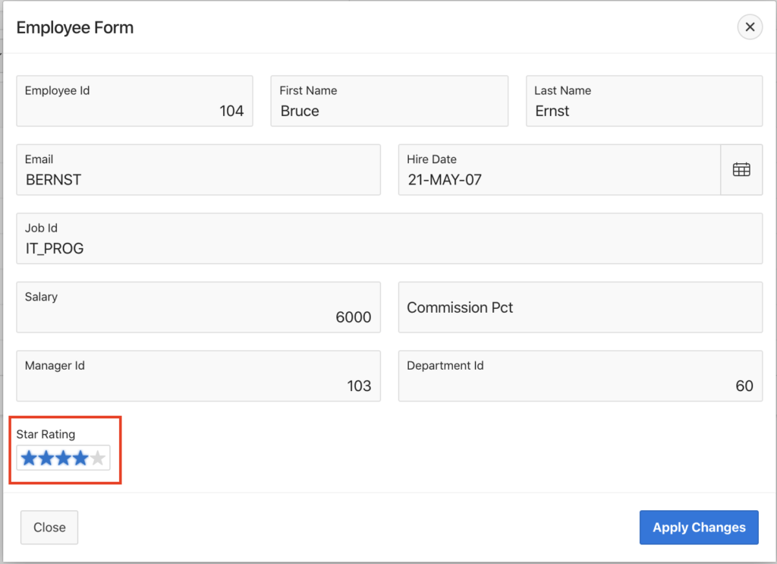Click the Hire Date input 21-MAY-07
The width and height of the screenshot is (777, 564).
coord(559,169)
